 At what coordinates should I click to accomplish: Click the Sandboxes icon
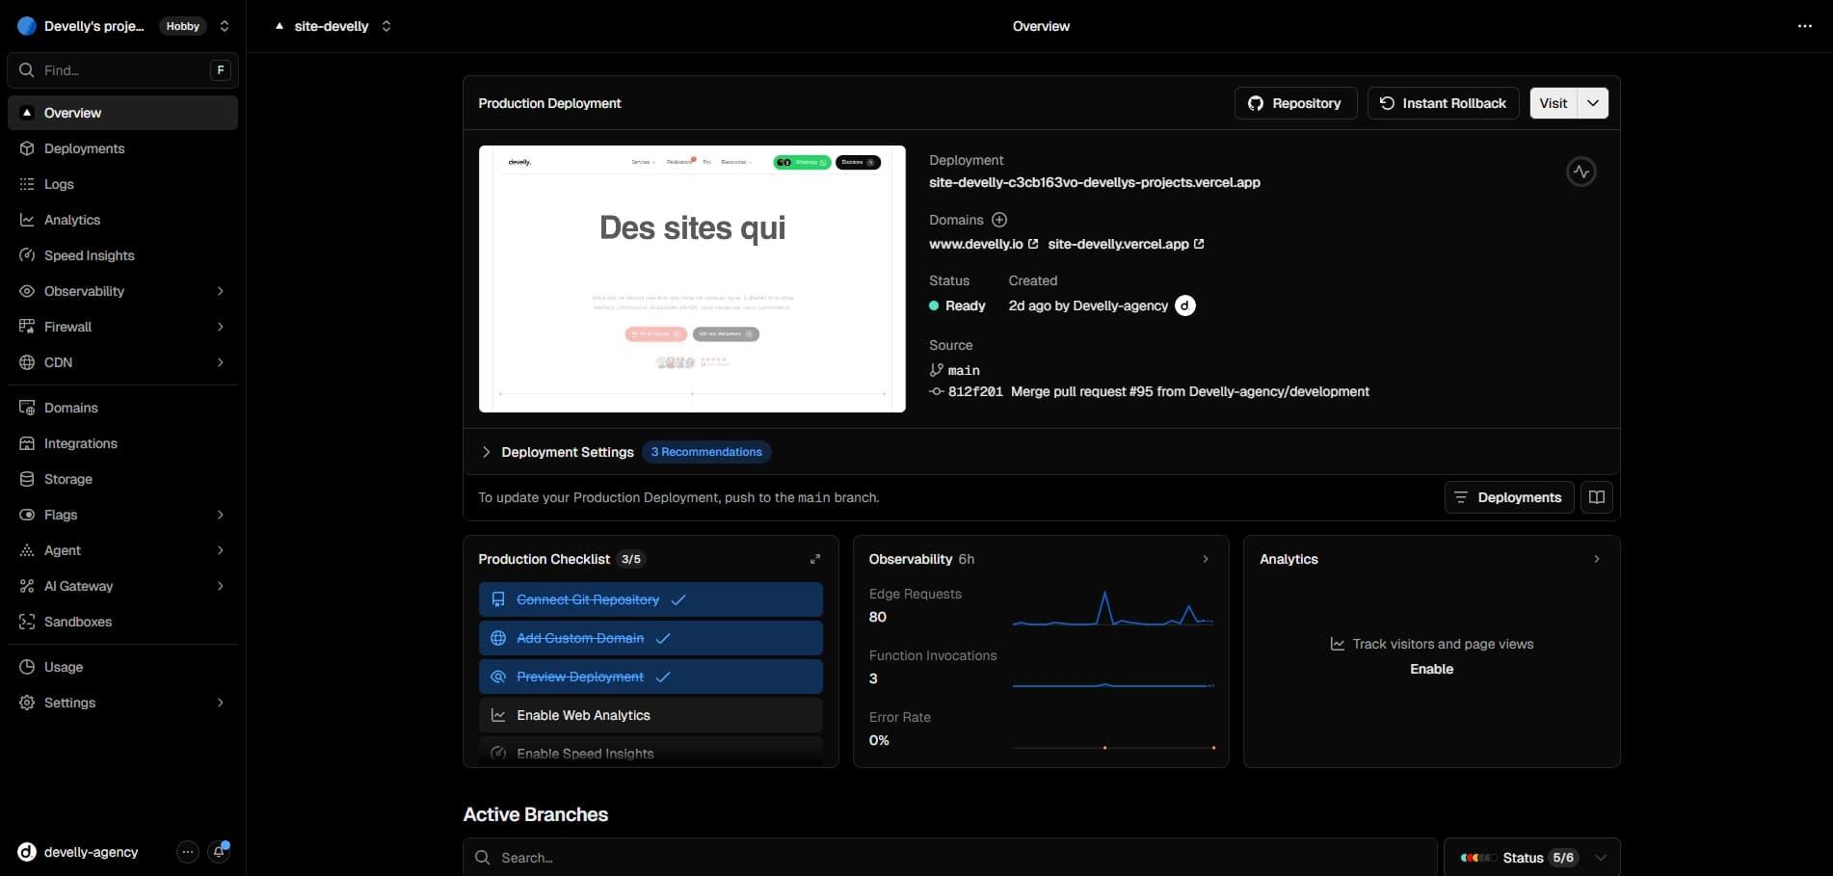point(27,622)
